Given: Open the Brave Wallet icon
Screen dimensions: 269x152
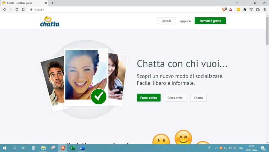Looking at the screenshot, I should [257, 9].
